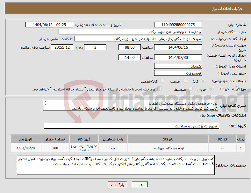The image size is (251, 193).
Task: Click the تاریخ نیاز column header
Action: (x=25, y=139)
